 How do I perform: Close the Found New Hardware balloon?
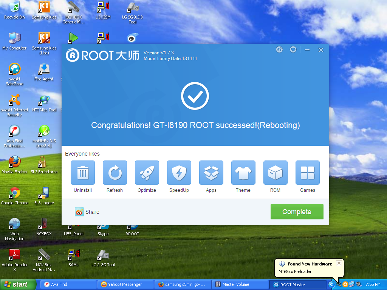(339, 263)
